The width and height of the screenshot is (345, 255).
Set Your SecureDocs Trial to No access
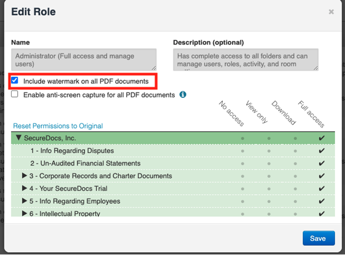coord(243,189)
